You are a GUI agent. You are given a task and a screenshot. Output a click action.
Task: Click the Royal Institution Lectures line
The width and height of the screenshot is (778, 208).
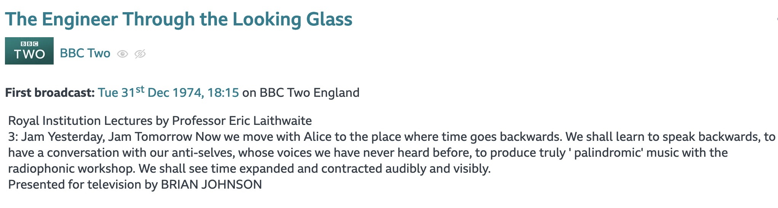point(160,121)
